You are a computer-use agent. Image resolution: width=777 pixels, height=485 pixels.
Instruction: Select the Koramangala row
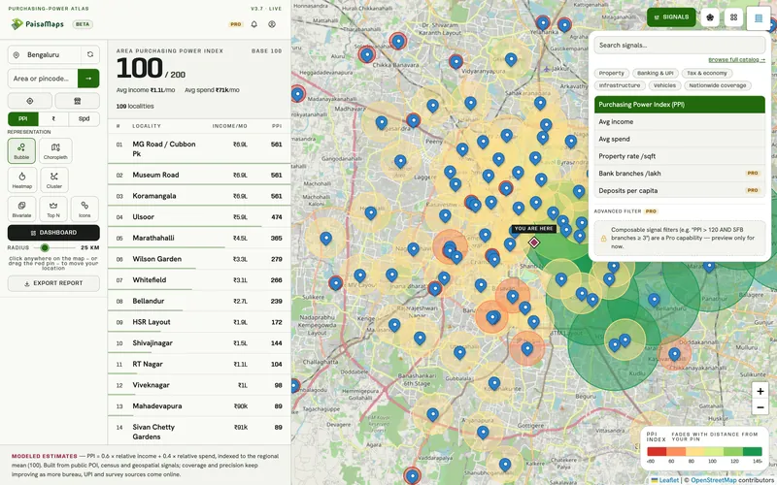(199, 196)
